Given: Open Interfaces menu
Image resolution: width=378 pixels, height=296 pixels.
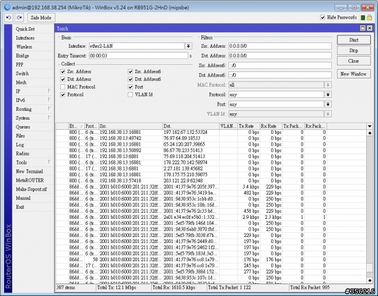Looking at the screenshot, I should (x=33, y=38).
